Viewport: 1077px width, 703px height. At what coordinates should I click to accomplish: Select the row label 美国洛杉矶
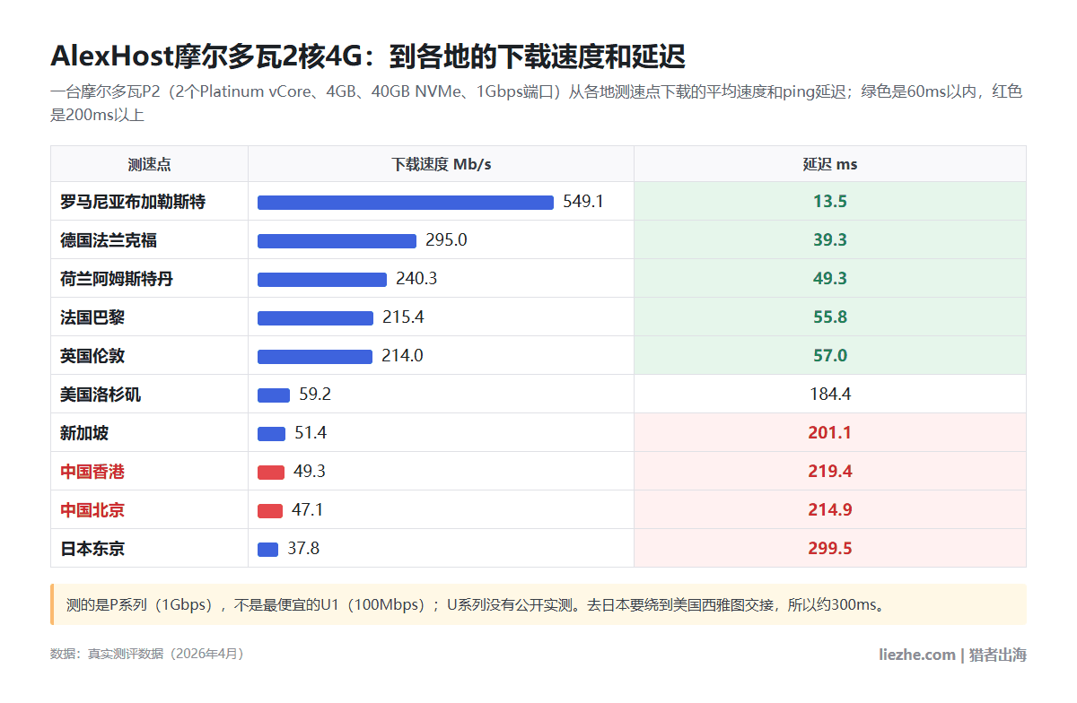[101, 395]
